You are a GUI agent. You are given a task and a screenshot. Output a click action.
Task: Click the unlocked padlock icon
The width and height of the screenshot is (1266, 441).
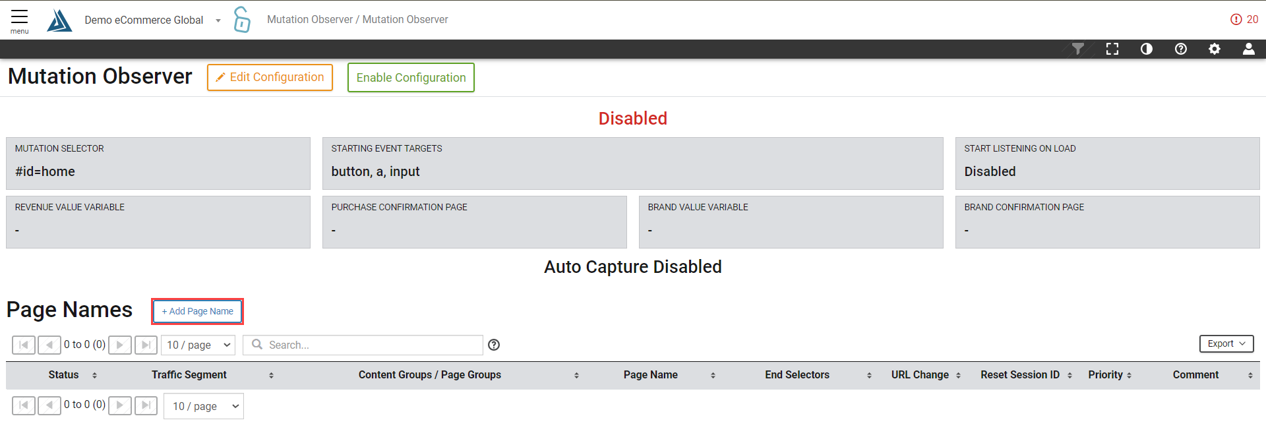pos(242,20)
